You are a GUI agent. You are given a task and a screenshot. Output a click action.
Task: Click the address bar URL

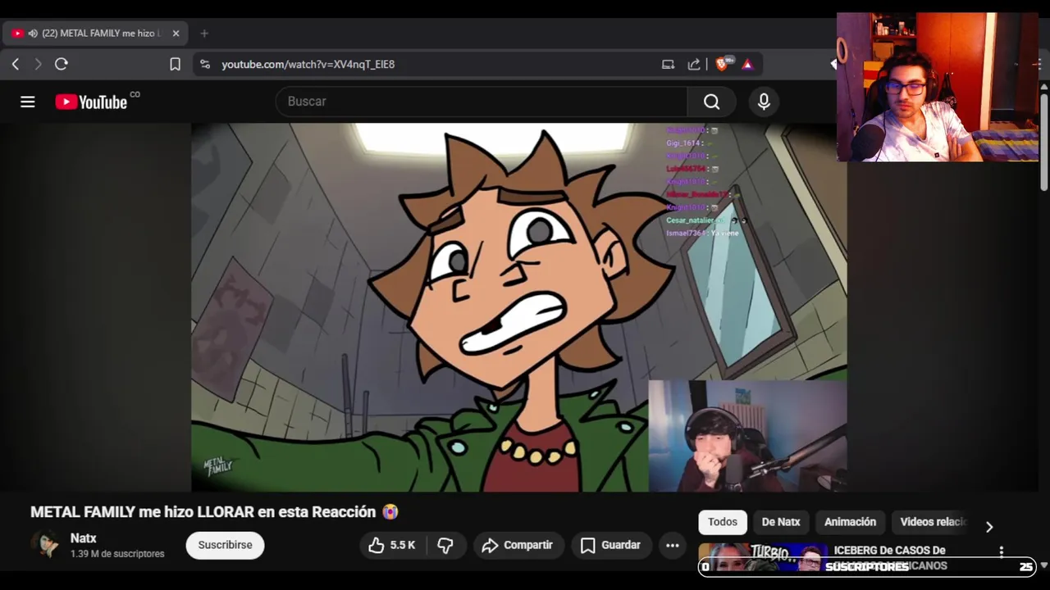tap(308, 64)
